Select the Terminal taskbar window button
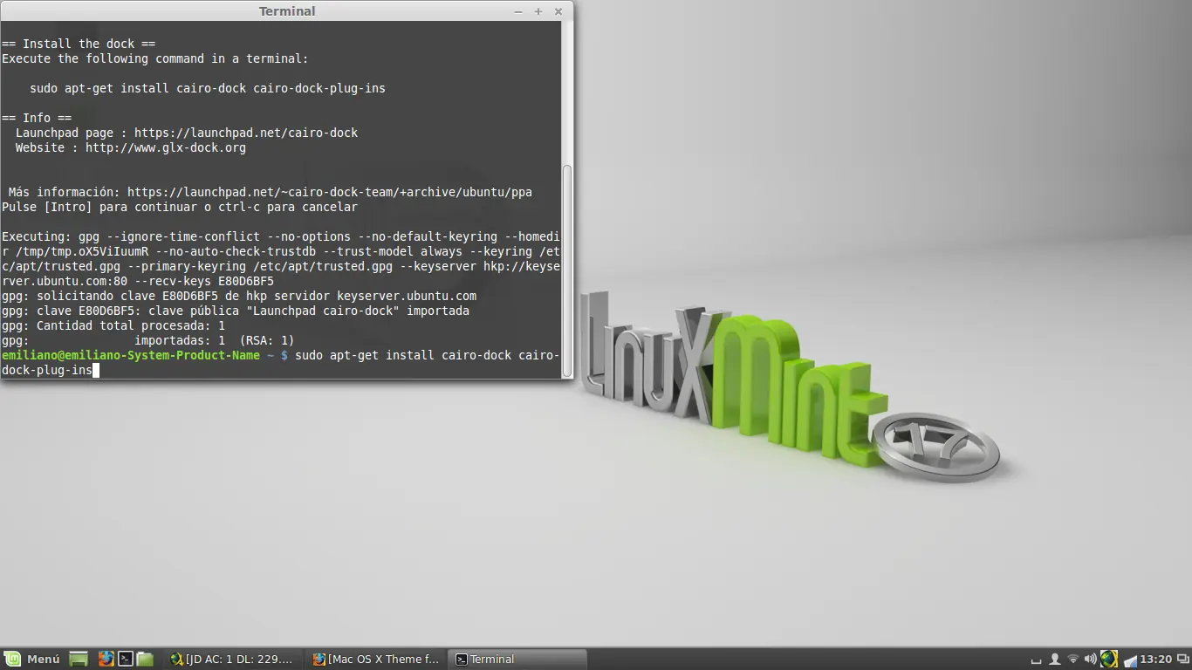 [x=518, y=659]
